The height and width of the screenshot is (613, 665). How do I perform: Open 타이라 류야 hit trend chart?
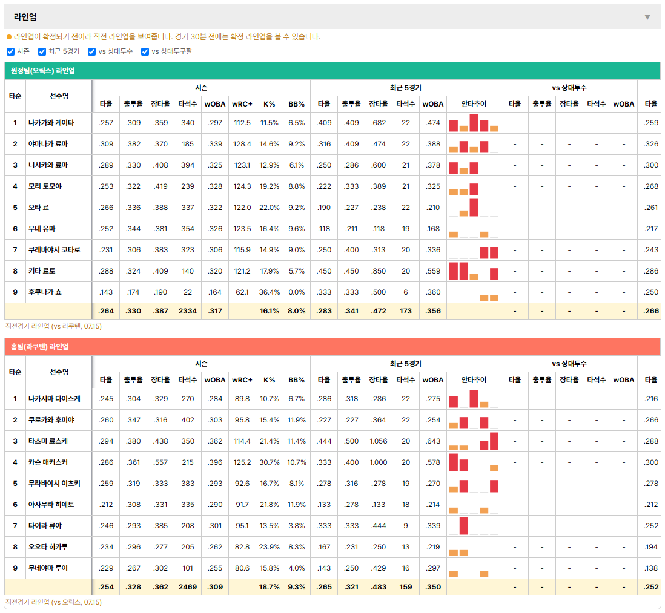point(474,526)
